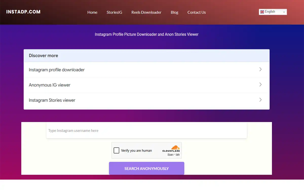
Task: Click the Search Anonymously button
Action: 147,168
